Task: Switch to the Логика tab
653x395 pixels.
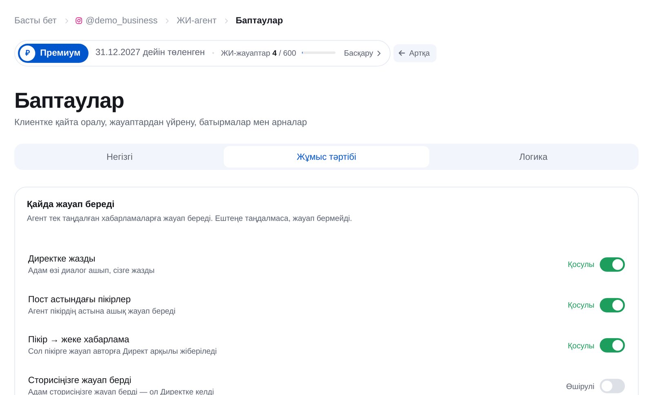Action: tap(533, 157)
